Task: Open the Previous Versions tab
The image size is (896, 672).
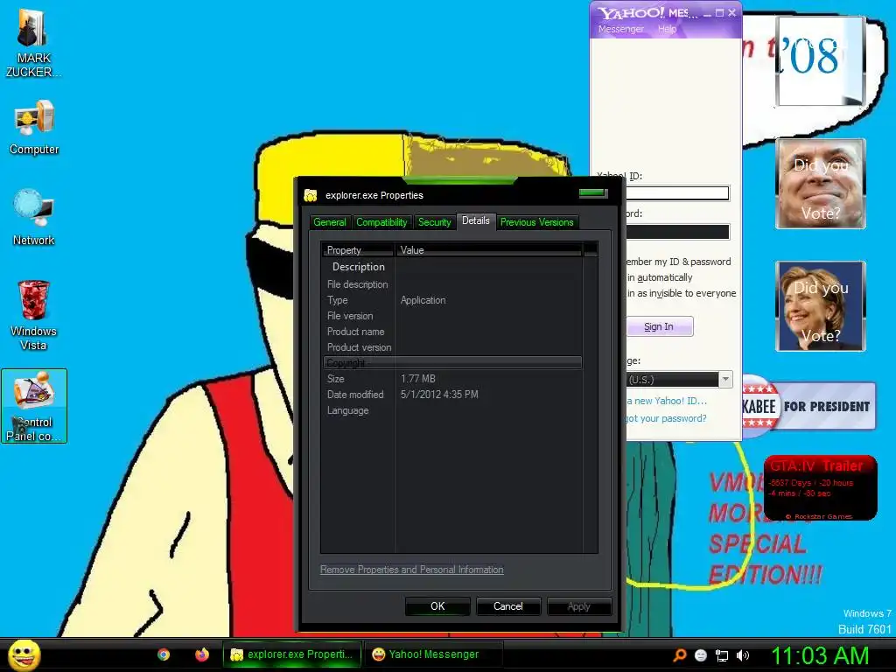Action: coord(536,222)
